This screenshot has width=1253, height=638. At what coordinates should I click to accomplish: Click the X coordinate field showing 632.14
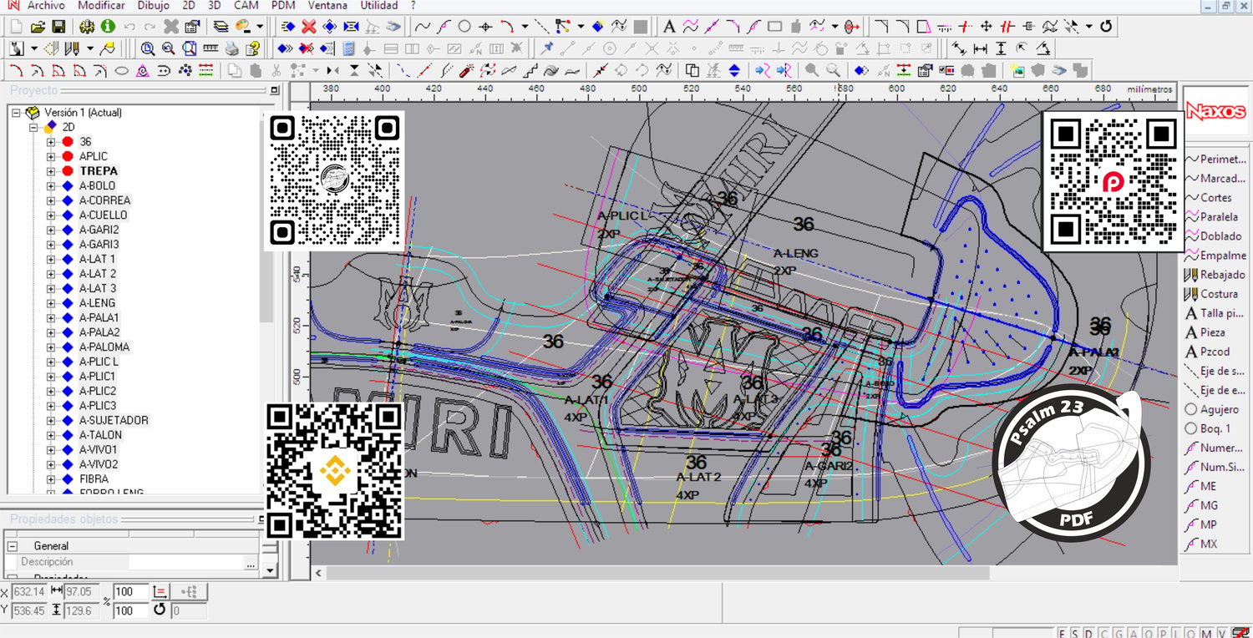point(29,592)
